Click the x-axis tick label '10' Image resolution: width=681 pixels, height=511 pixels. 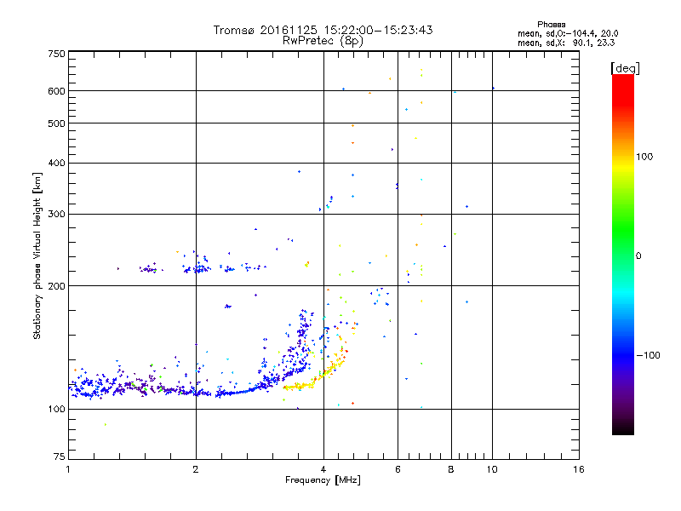(x=492, y=469)
